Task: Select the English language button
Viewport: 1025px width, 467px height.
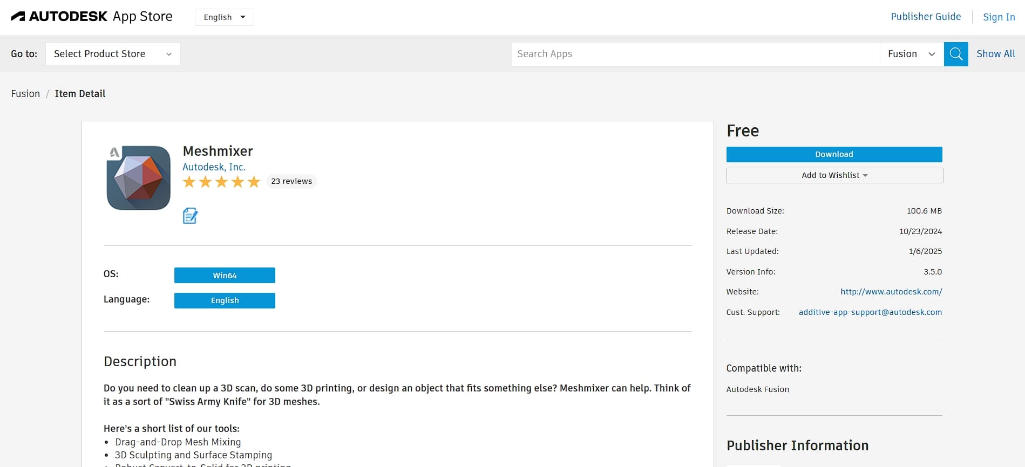Action: [x=225, y=300]
